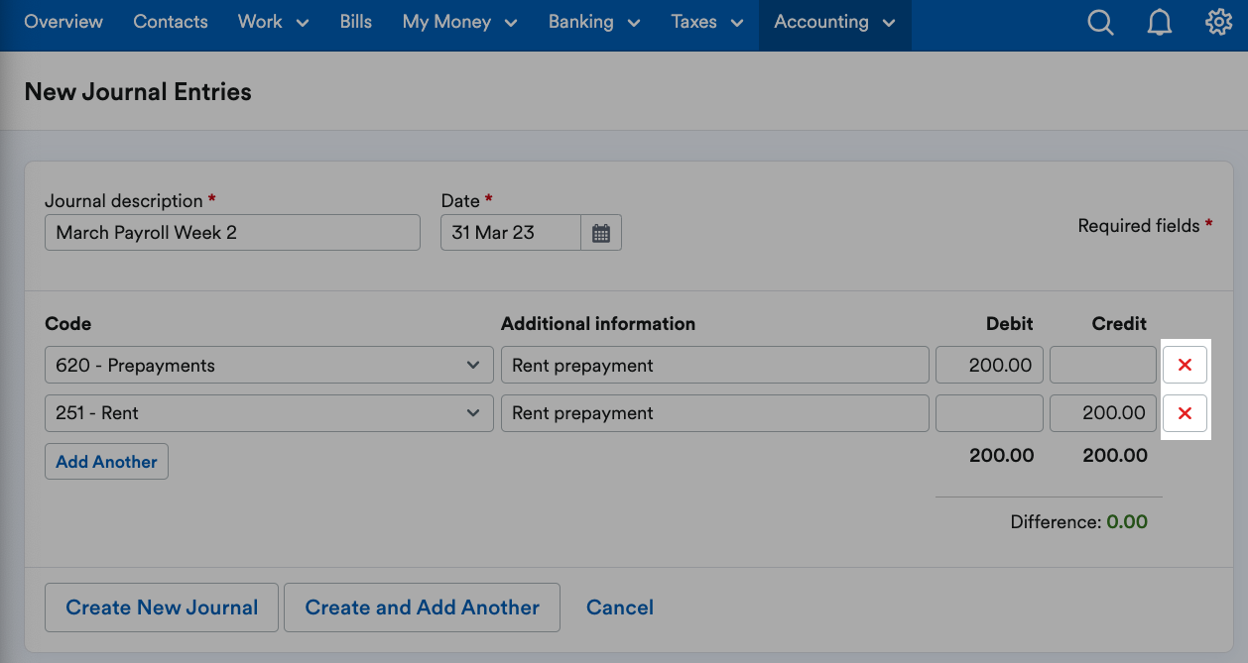Click the Credit column header
The height and width of the screenshot is (663, 1248).
(x=1119, y=324)
